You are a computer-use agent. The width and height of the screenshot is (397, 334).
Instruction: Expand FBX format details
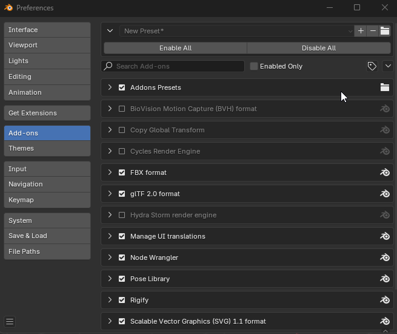[110, 172]
